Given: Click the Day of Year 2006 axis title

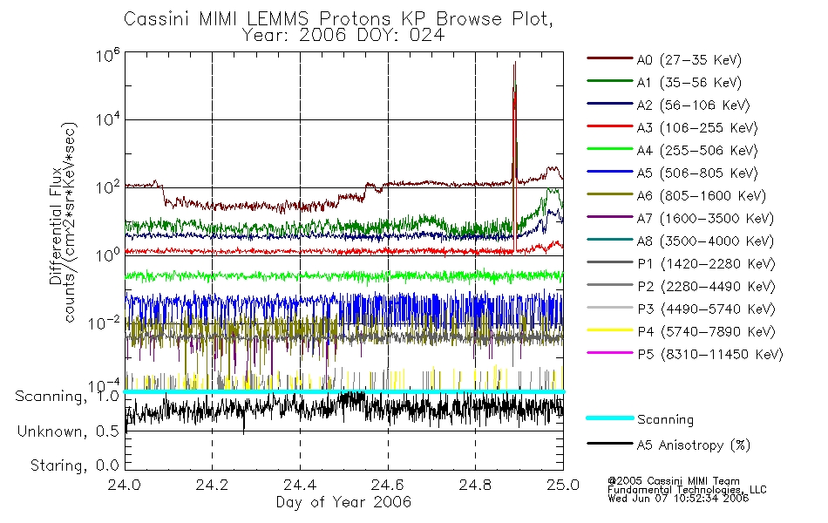Looking at the screenshot, I should [343, 502].
